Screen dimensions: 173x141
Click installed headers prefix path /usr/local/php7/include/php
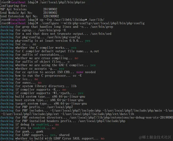[102, 121]
